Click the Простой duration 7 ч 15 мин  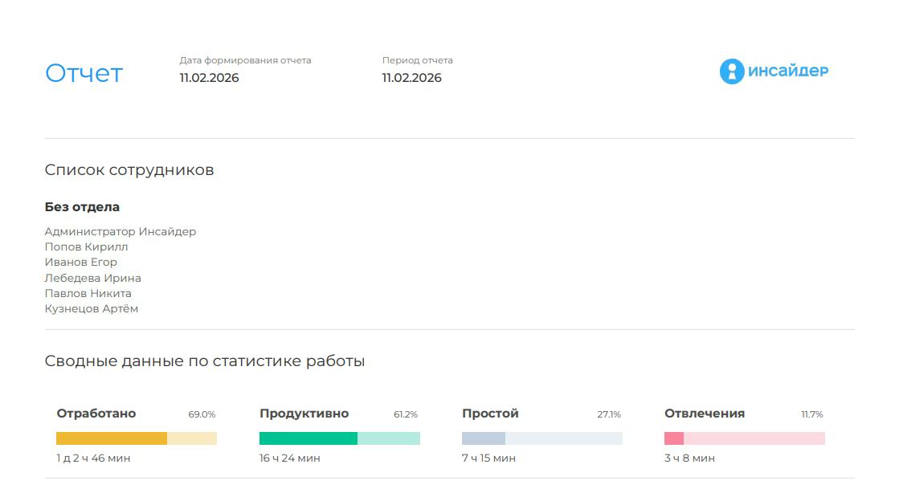point(488,458)
